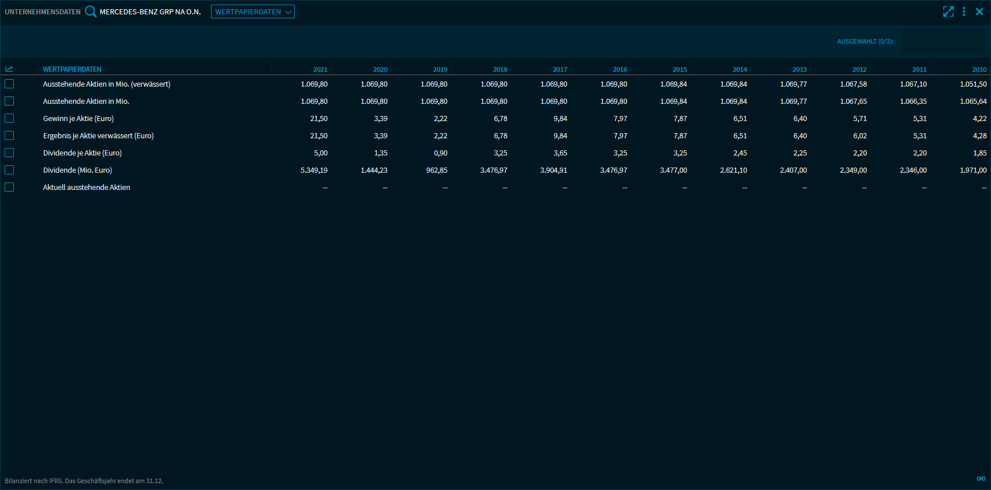The height and width of the screenshot is (490, 991).
Task: Tick checkbox for Gewinn je Aktie (Euro)
Action: [9, 119]
